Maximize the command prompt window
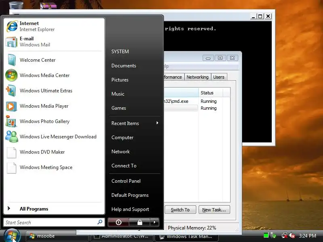The width and height of the screenshot is (323, 242). [x=260, y=16]
